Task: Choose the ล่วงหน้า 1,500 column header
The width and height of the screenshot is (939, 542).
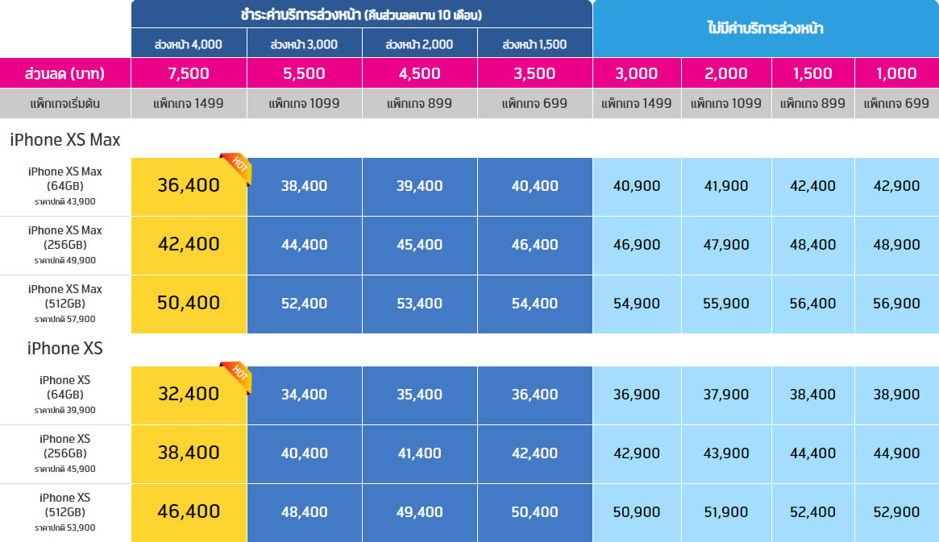Action: (534, 44)
